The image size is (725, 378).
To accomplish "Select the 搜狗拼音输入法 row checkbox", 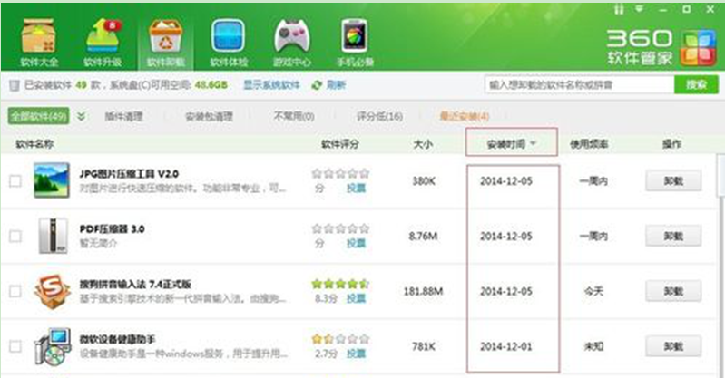I will tap(15, 291).
